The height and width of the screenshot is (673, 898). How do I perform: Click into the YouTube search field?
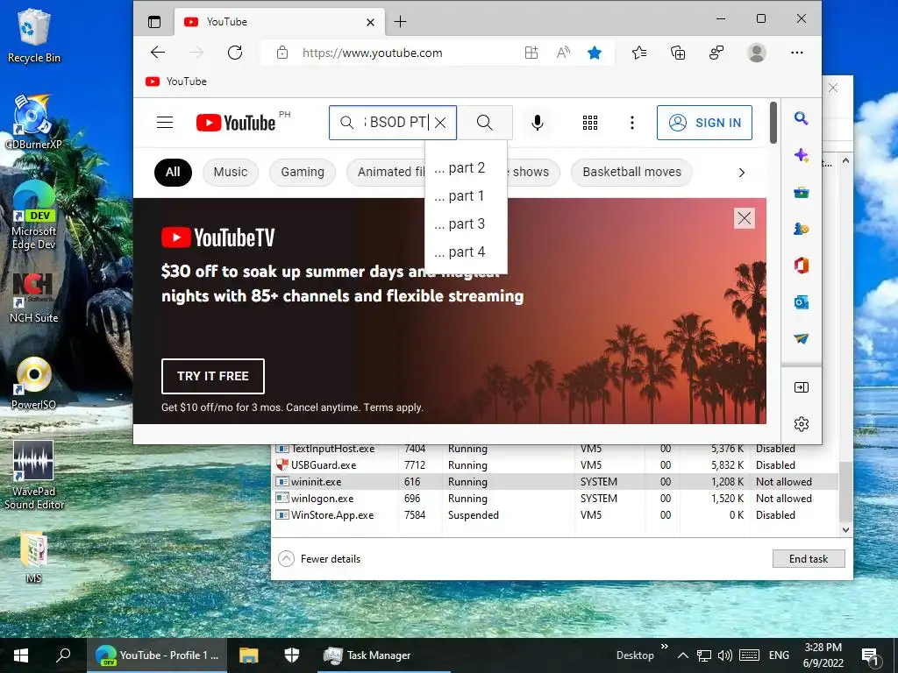coord(394,123)
